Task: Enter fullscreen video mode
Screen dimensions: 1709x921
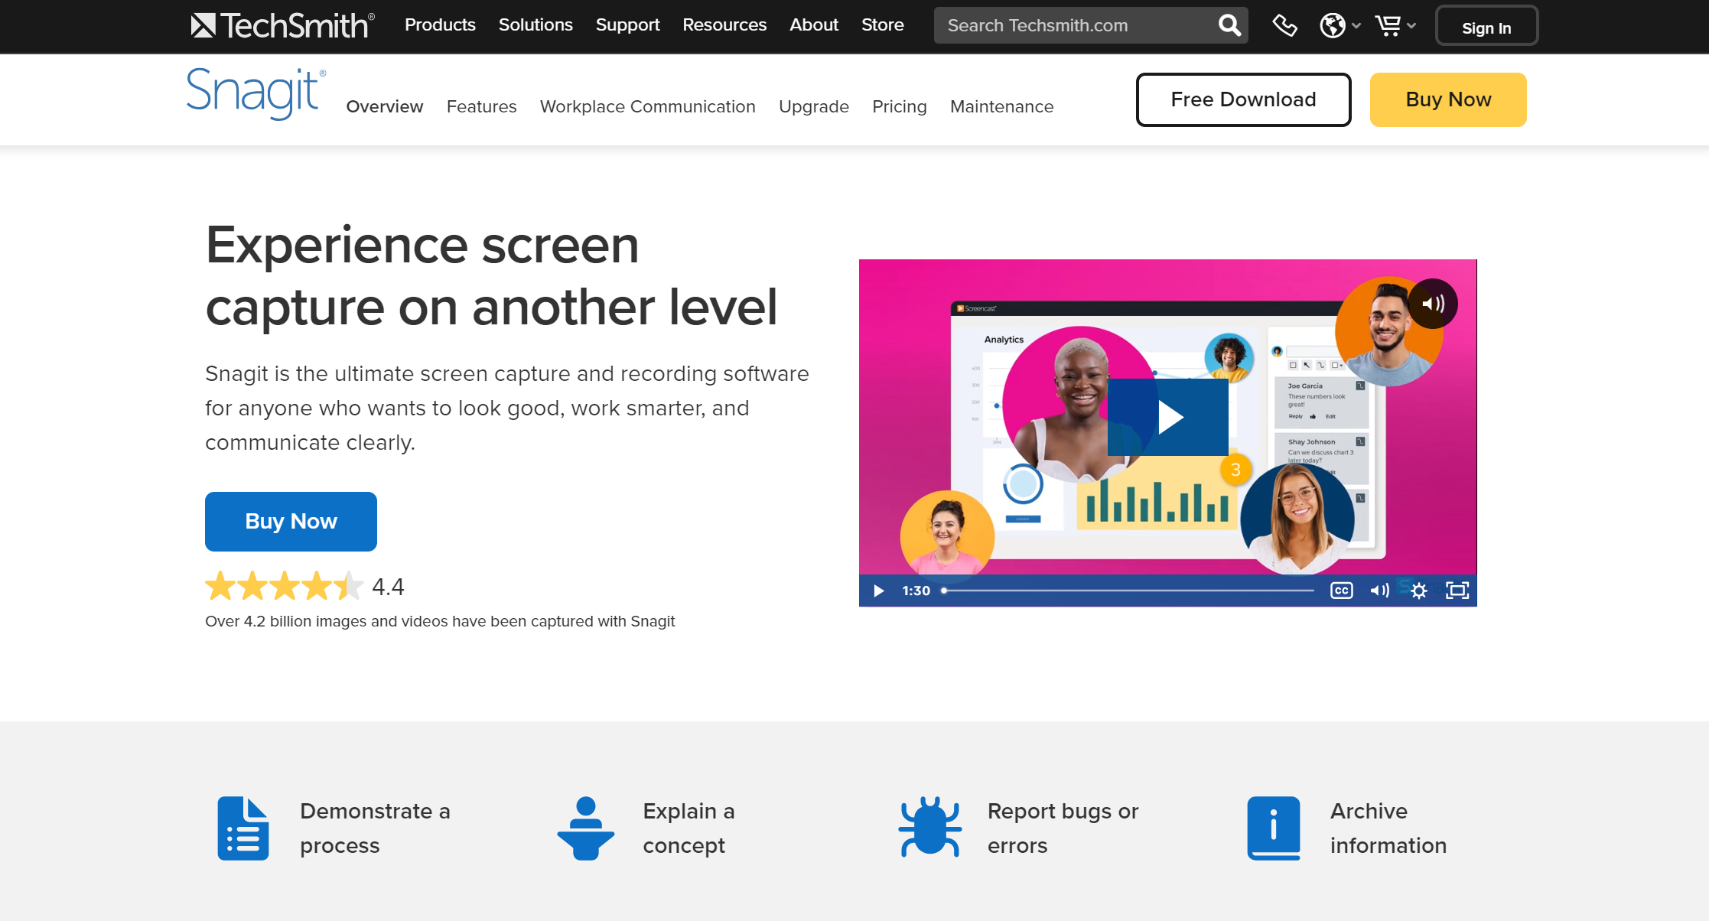Action: tap(1457, 591)
